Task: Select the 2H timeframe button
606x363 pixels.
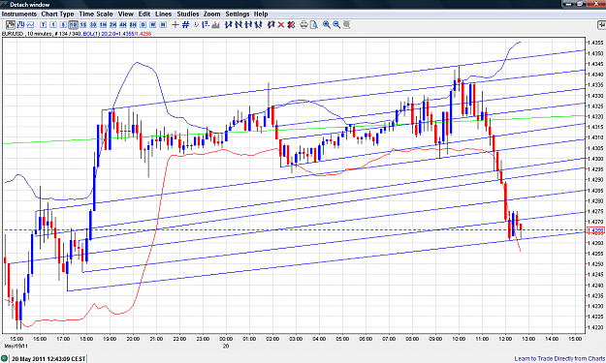Action: point(113,25)
